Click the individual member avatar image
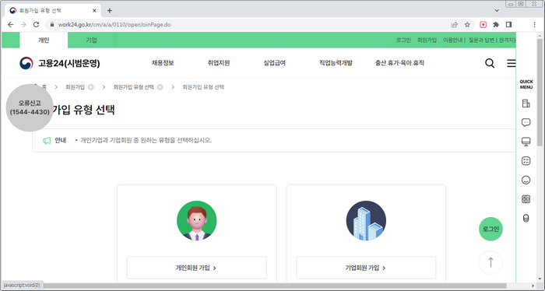Viewport: 545px width, 291px height. coord(197,220)
